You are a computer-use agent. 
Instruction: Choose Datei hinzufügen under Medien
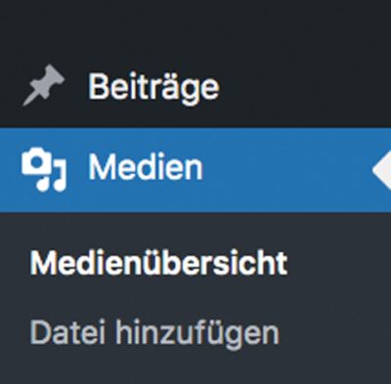click(x=154, y=333)
